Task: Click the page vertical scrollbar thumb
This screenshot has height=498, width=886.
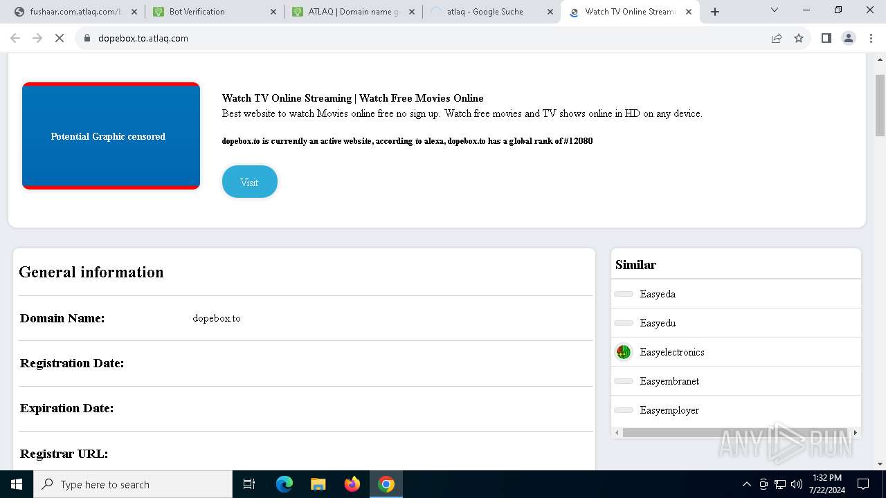Action: [880, 105]
